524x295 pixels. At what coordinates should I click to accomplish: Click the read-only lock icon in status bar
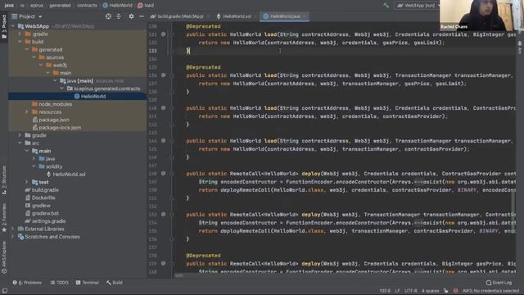pyautogui.click(x=445, y=291)
